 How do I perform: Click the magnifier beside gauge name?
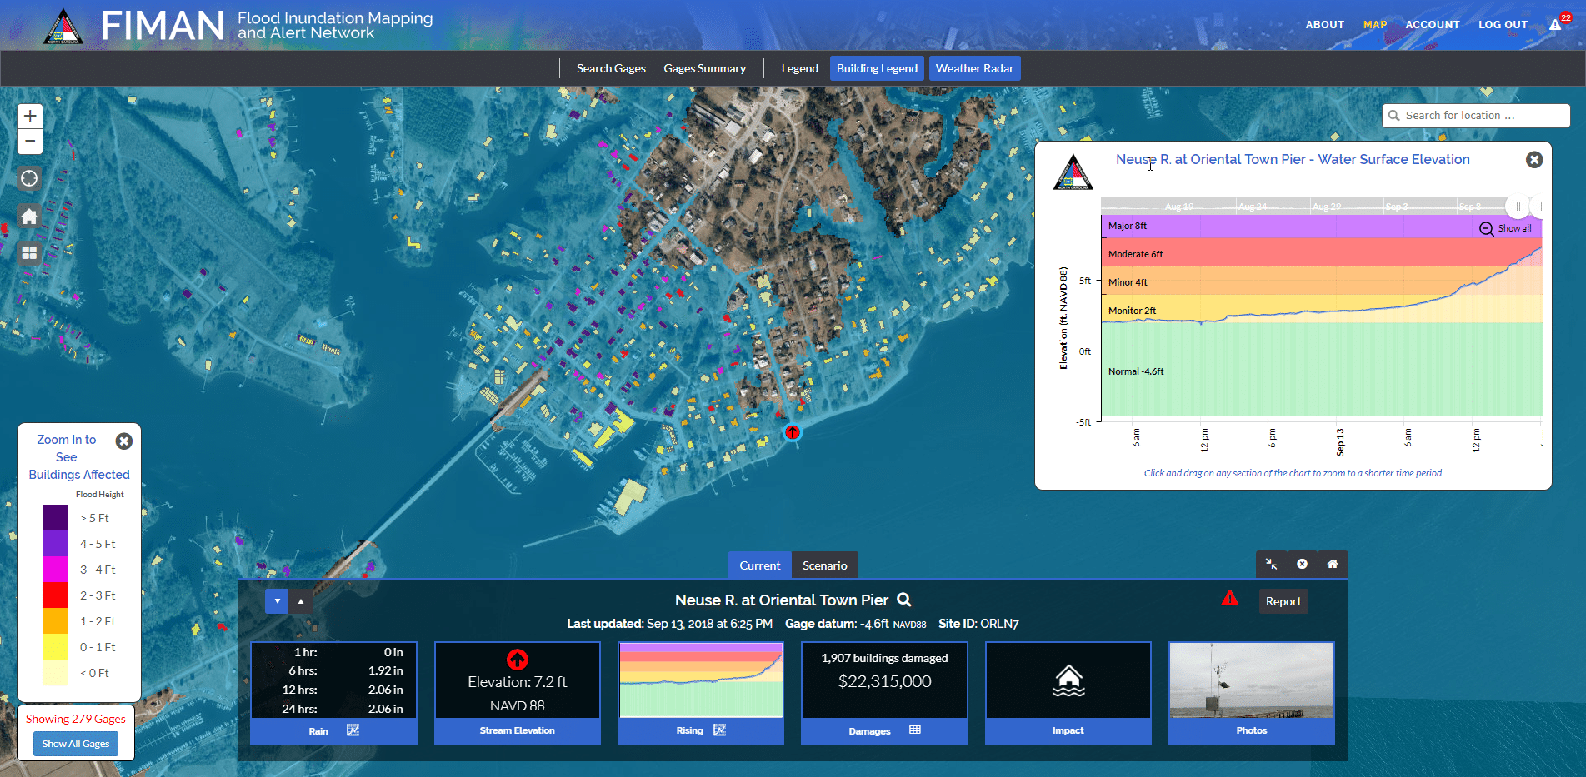pos(904,600)
